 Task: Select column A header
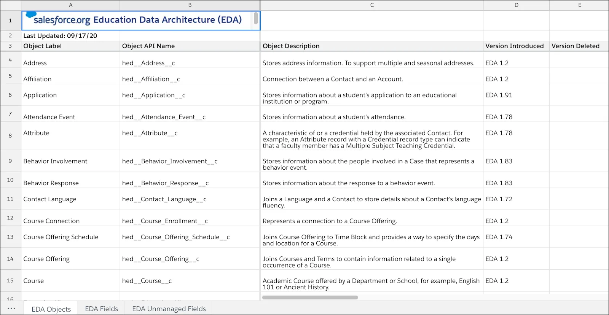click(70, 5)
